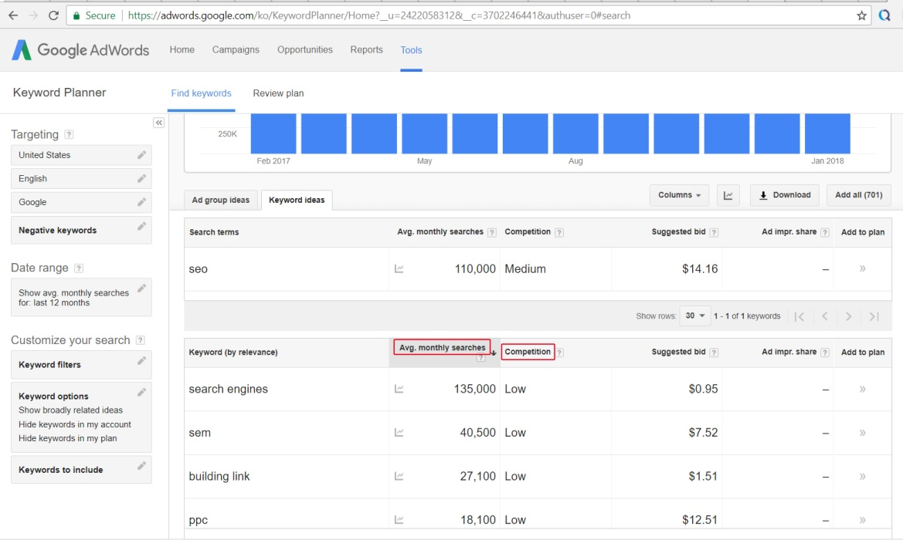Add seo keyword to plan
The height and width of the screenshot is (540, 903).
point(862,268)
